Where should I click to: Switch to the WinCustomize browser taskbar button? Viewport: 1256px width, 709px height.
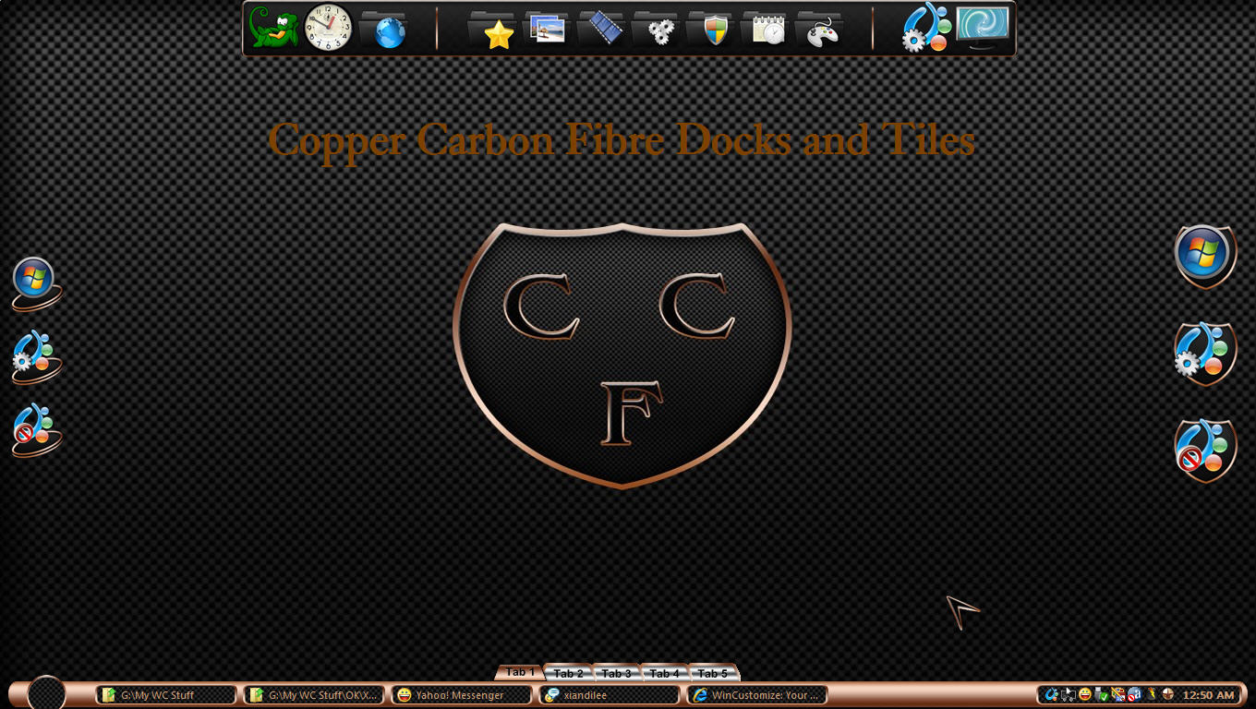tap(757, 695)
